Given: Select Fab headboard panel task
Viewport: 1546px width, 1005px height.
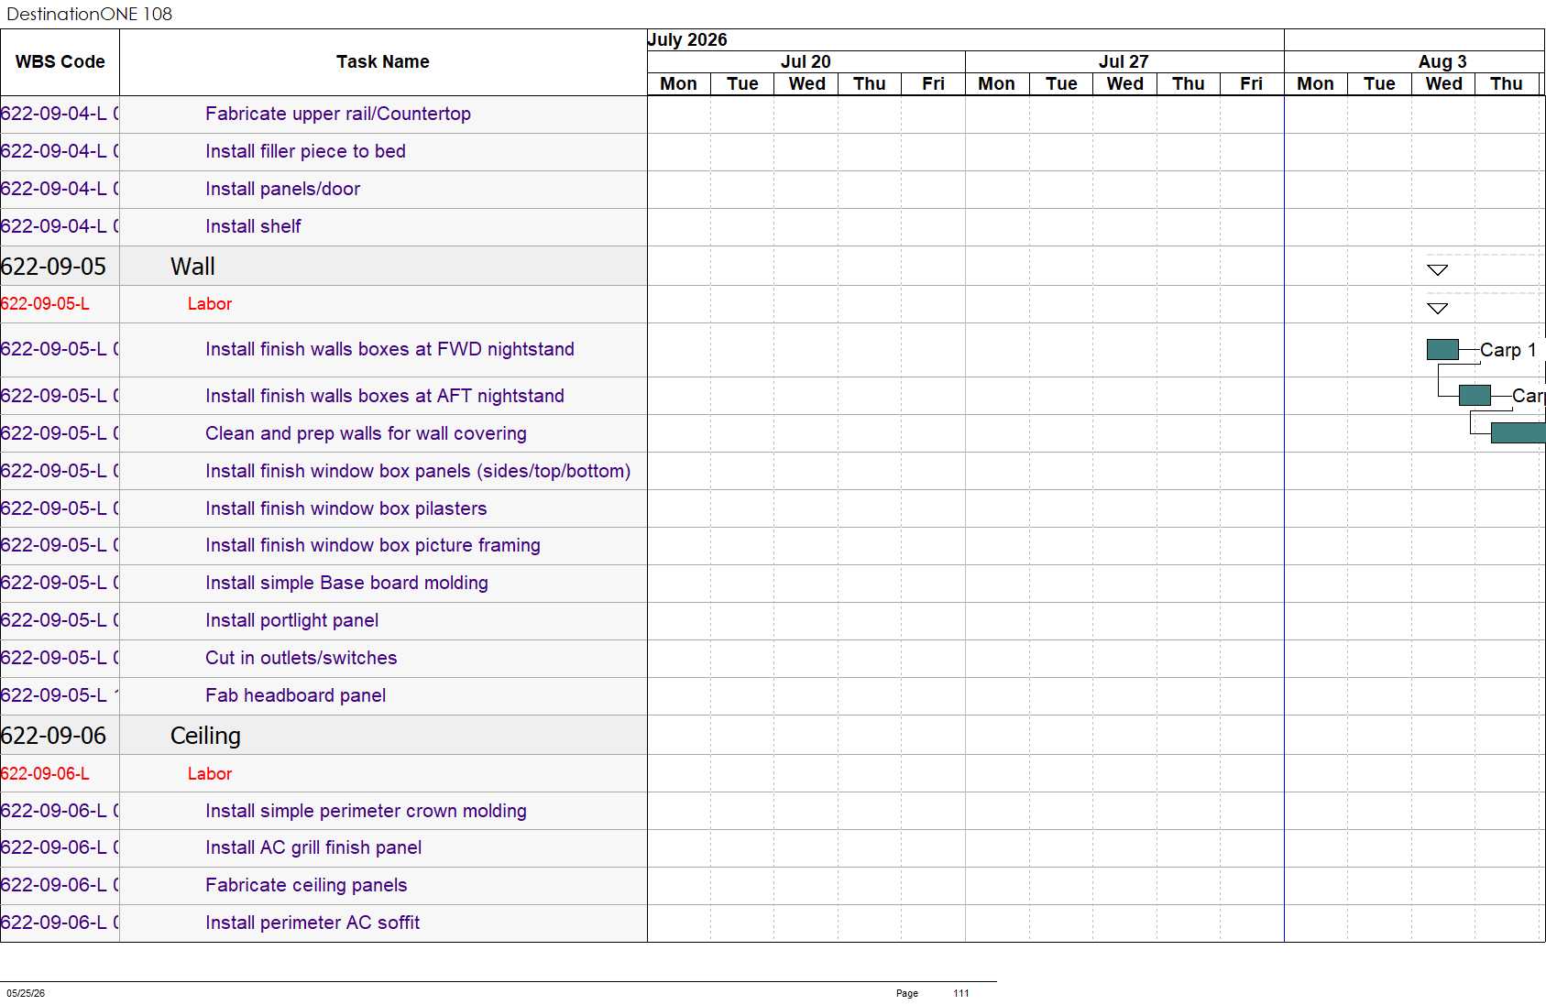Looking at the screenshot, I should point(295,695).
